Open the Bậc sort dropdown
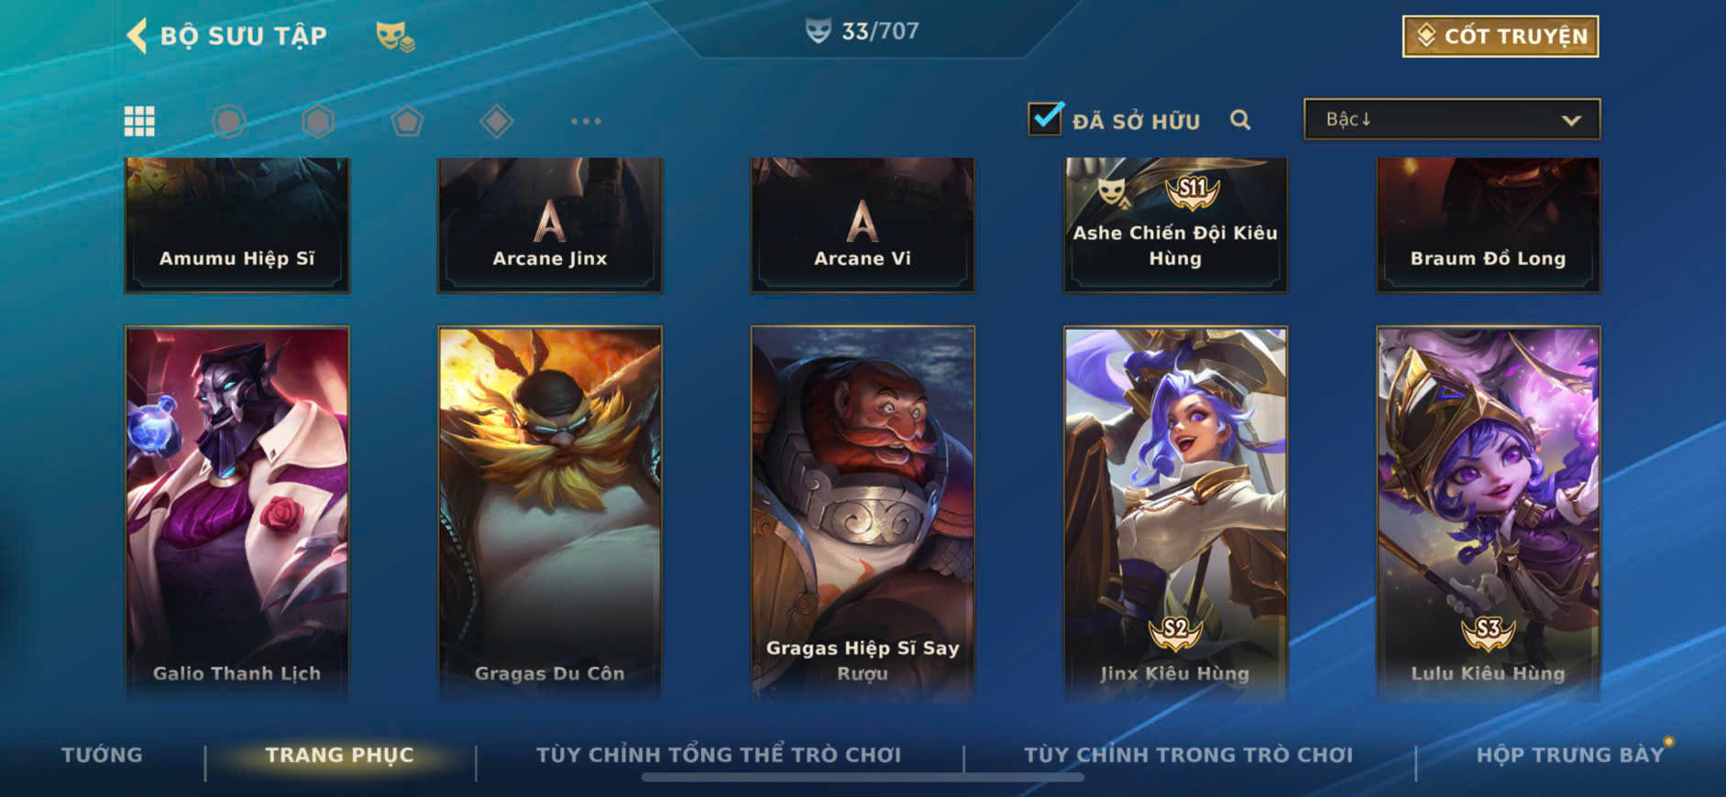This screenshot has height=797, width=1726. click(x=1452, y=119)
